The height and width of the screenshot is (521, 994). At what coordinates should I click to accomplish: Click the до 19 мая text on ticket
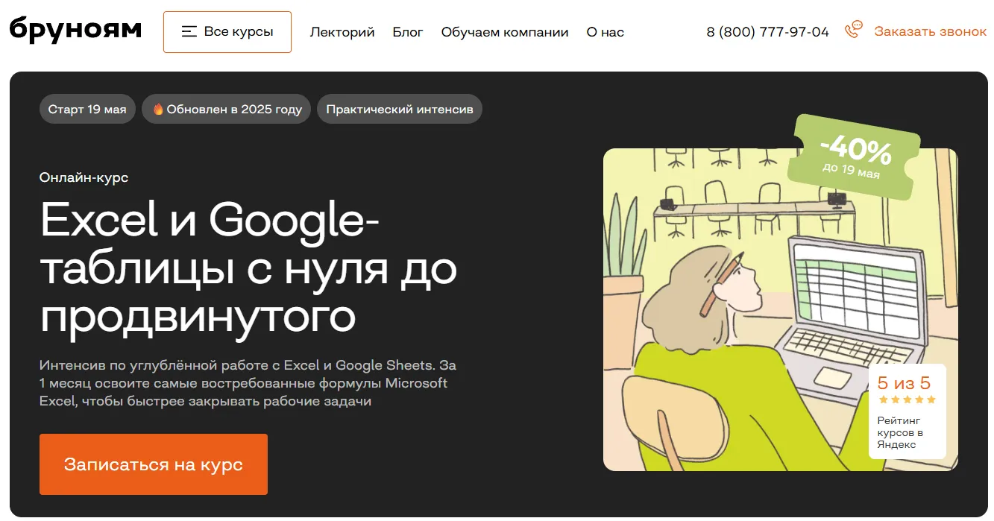851,170
